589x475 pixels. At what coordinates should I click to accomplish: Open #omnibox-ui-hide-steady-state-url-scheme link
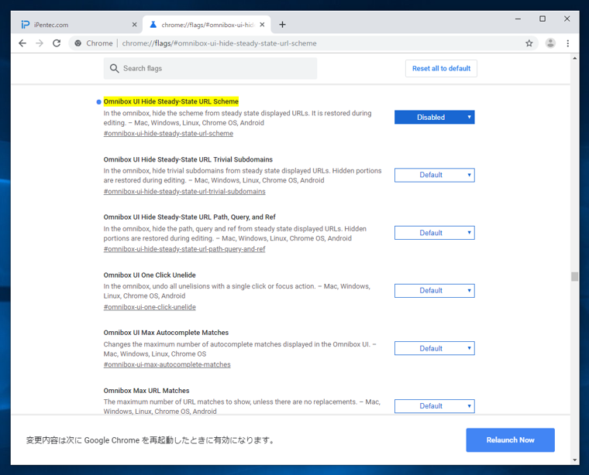168,134
